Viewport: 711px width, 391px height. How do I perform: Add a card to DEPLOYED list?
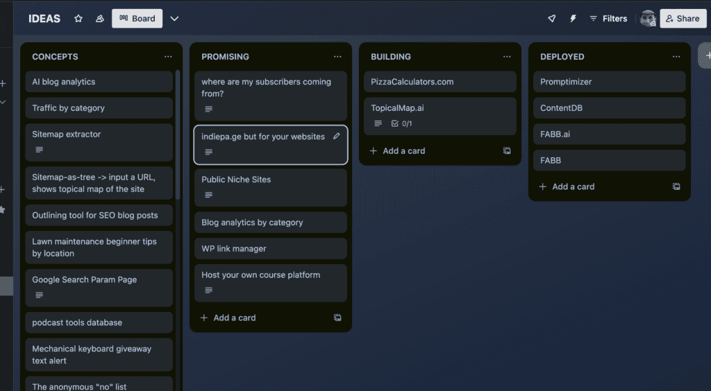(x=567, y=186)
